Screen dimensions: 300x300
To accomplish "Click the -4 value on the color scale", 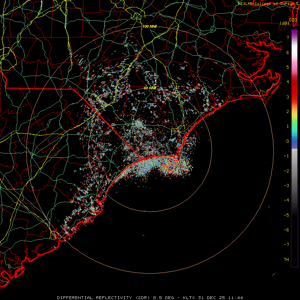I will 286,200.
